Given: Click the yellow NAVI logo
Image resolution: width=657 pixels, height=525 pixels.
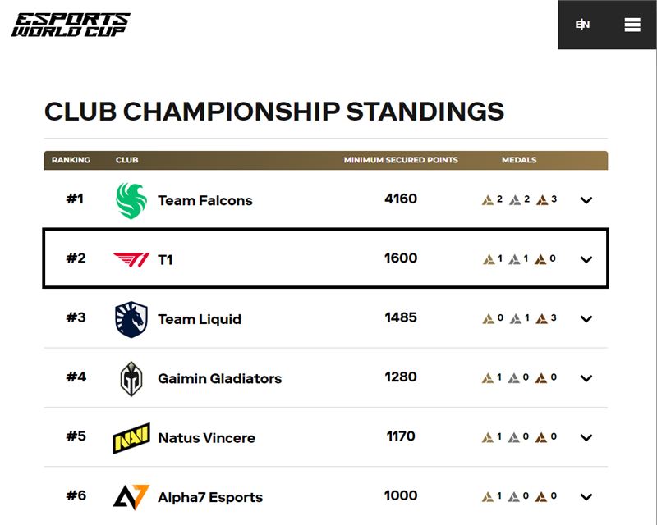Looking at the screenshot, I should tap(131, 438).
